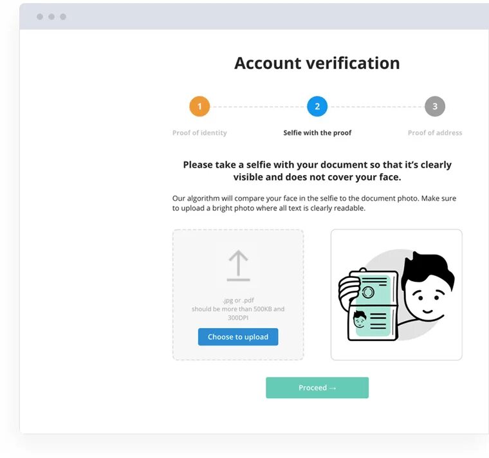489x458 pixels.
Task: Click the passport document illustration
Action: pyautogui.click(x=373, y=305)
